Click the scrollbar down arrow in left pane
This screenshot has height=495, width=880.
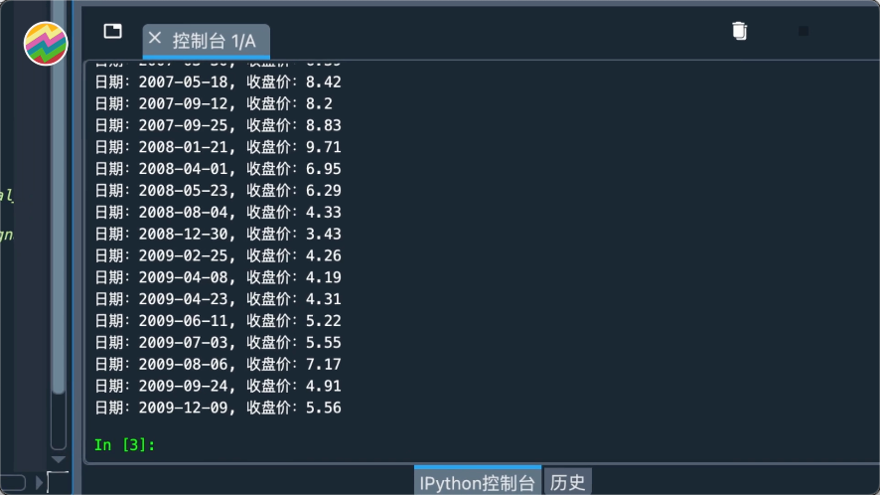pos(59,459)
